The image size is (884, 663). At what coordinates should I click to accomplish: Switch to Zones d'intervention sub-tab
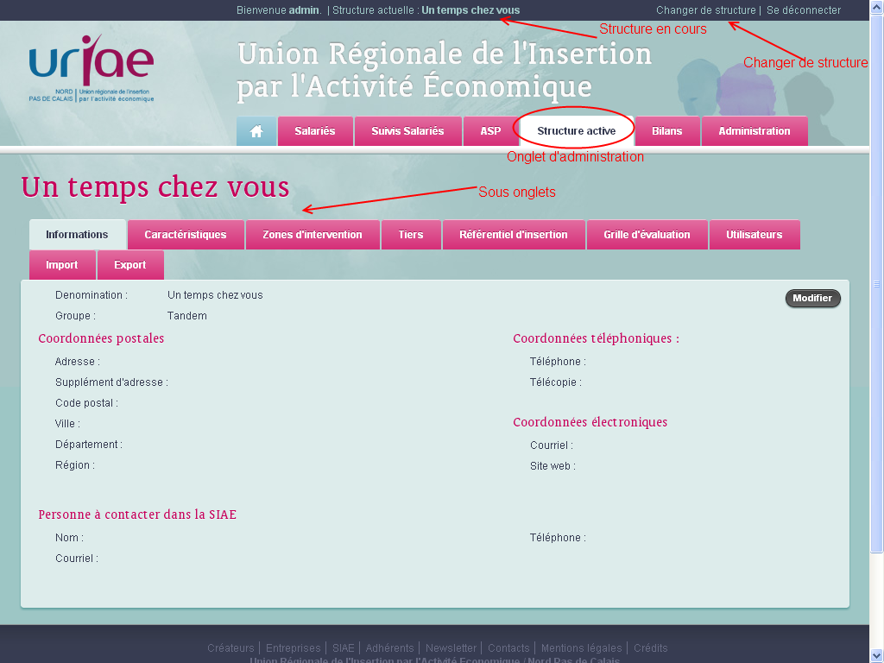[313, 235]
